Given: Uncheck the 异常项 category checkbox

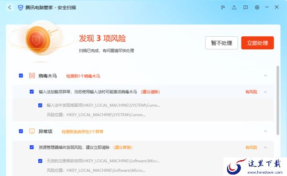Looking at the screenshot, I should (x=21, y=131).
